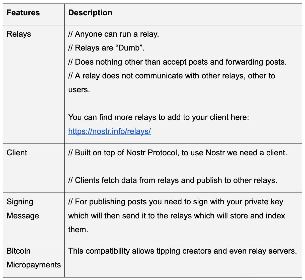Click the Relays feature cell
Image resolution: width=305 pixels, height=280 pixels.
(x=19, y=34)
